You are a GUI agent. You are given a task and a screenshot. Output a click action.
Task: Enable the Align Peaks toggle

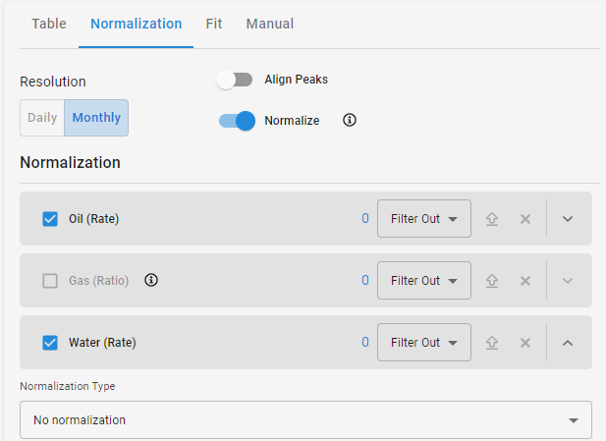click(x=235, y=80)
